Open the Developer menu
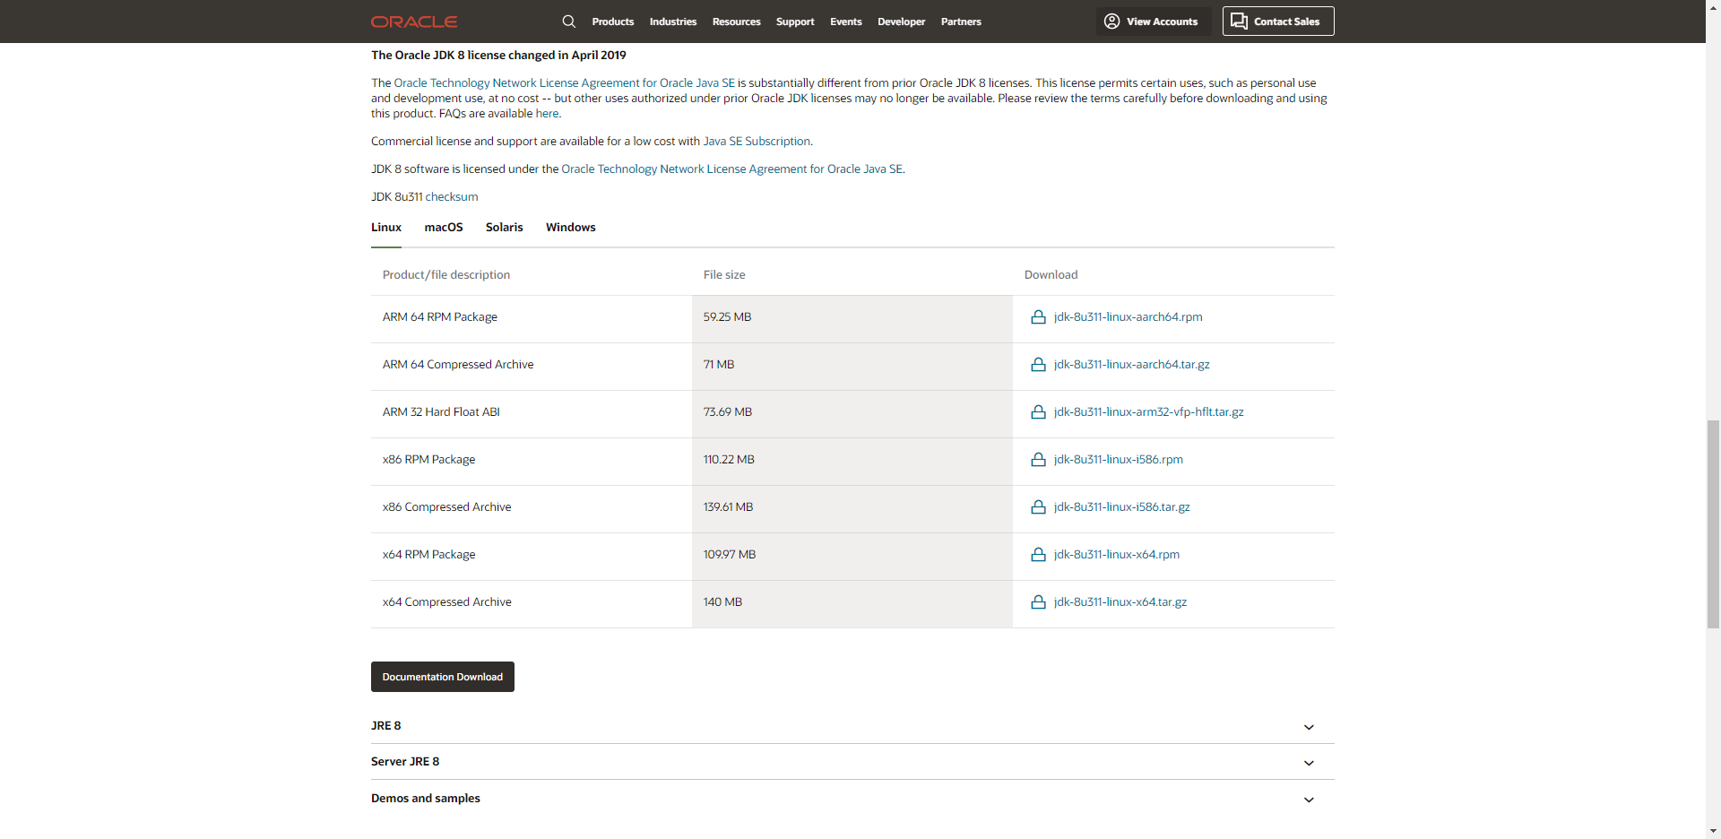Screen dimensions: 1721x839 click(x=902, y=22)
